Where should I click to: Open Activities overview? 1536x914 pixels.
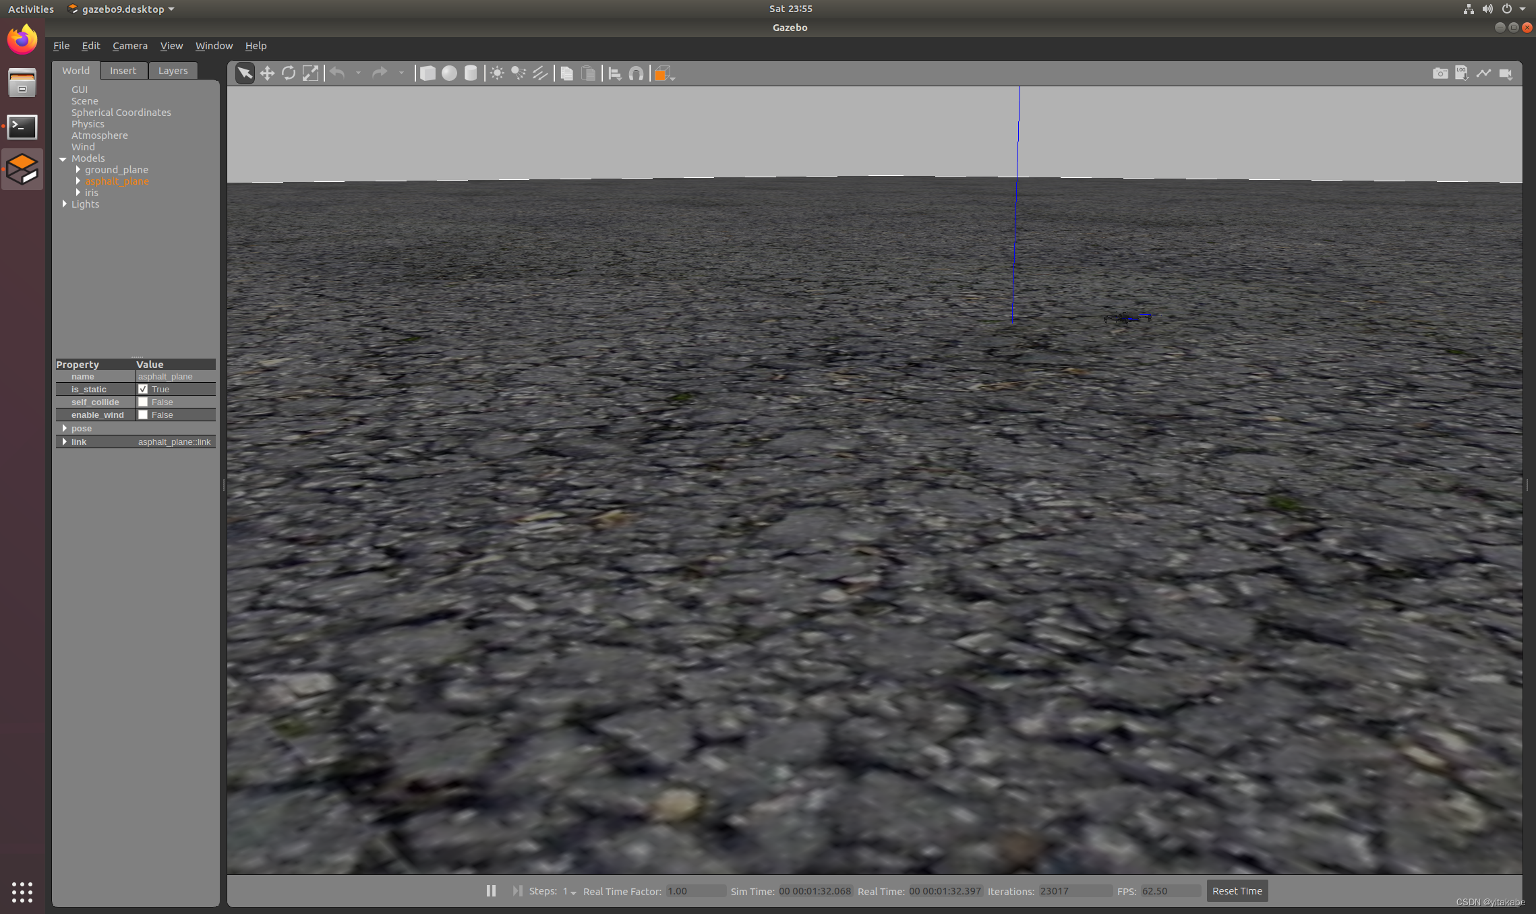pyautogui.click(x=31, y=9)
